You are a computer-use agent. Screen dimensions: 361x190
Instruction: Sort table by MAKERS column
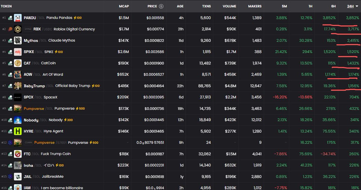(255, 6)
